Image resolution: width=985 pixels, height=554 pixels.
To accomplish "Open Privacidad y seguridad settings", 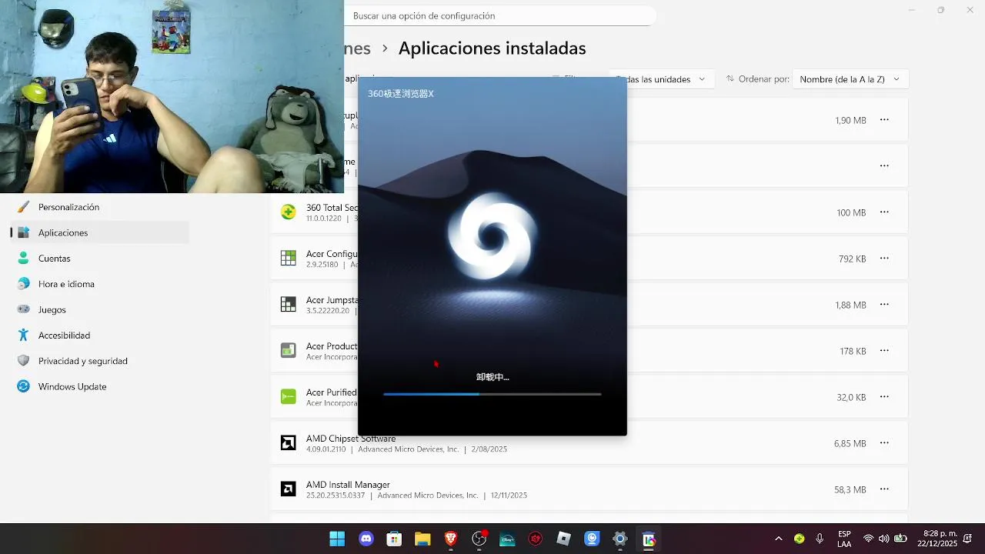I will click(x=100, y=361).
